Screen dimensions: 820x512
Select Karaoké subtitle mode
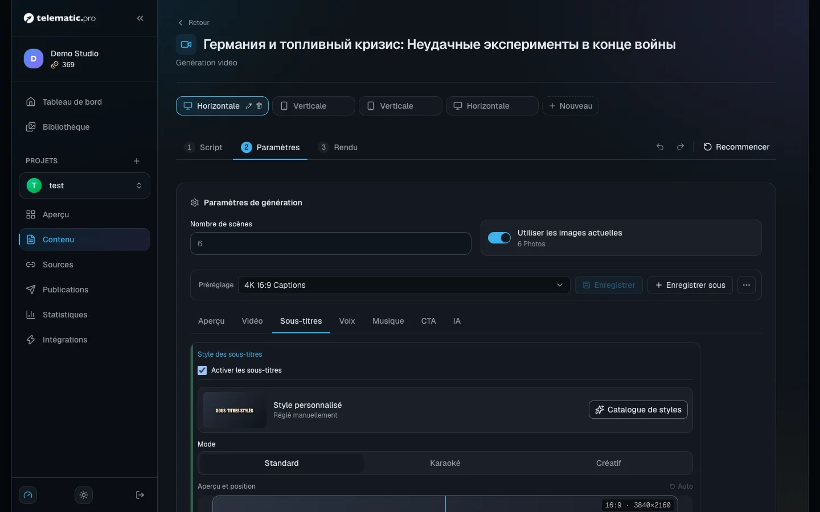click(445, 463)
